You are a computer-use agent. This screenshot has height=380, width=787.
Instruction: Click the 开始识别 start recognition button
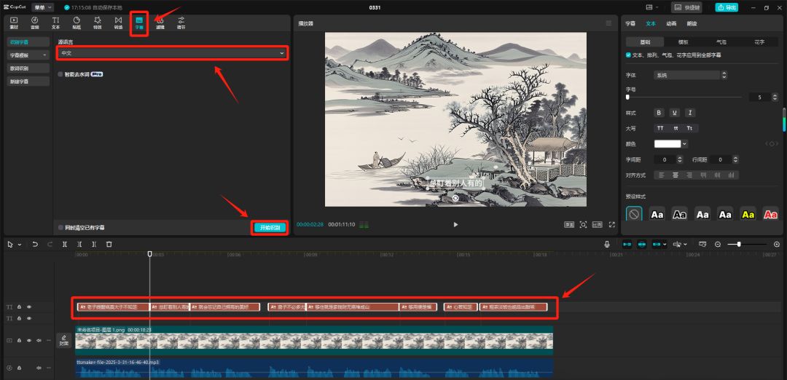(x=269, y=228)
